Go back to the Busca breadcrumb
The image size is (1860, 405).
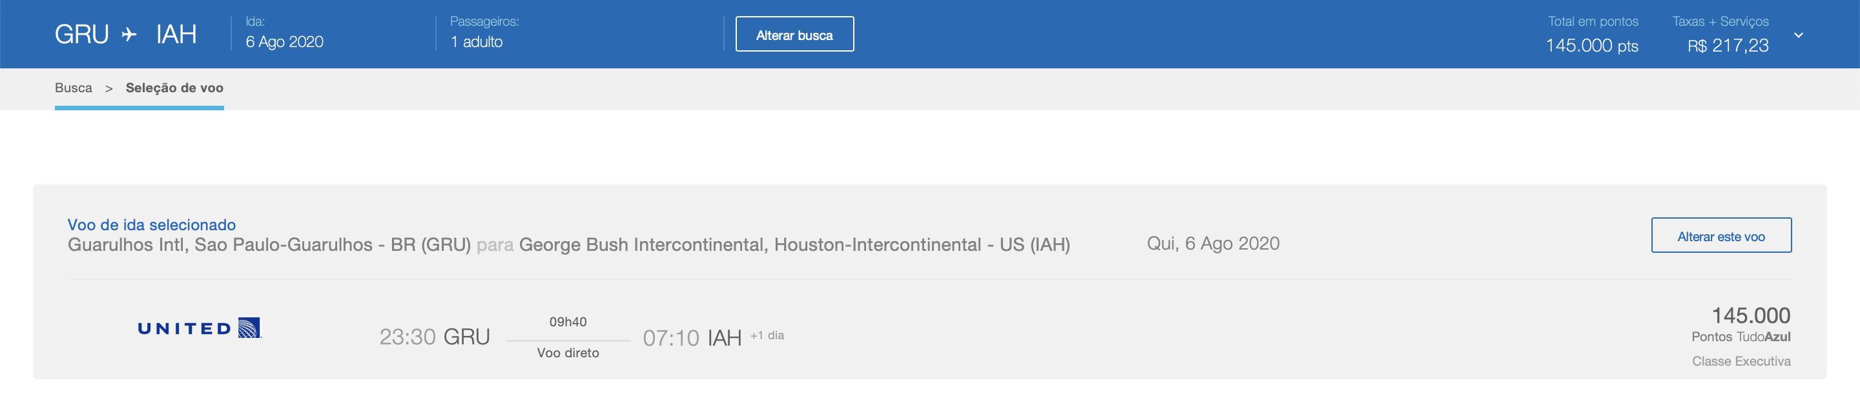tap(74, 88)
